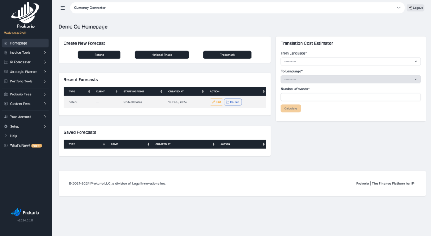Log out using the Logout button
Screen dimensions: 431x236
tap(415, 8)
